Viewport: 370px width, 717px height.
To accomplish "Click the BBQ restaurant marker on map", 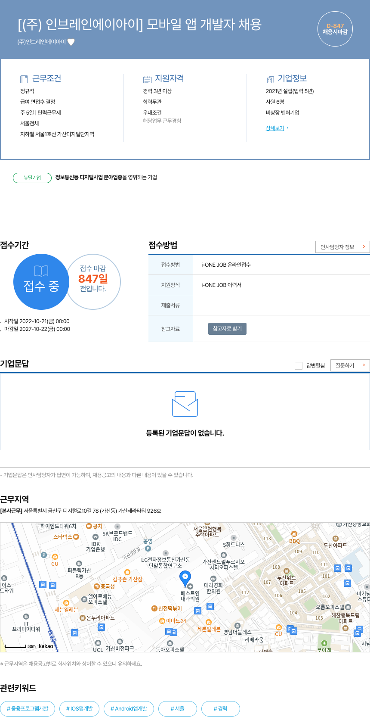I will (x=294, y=534).
